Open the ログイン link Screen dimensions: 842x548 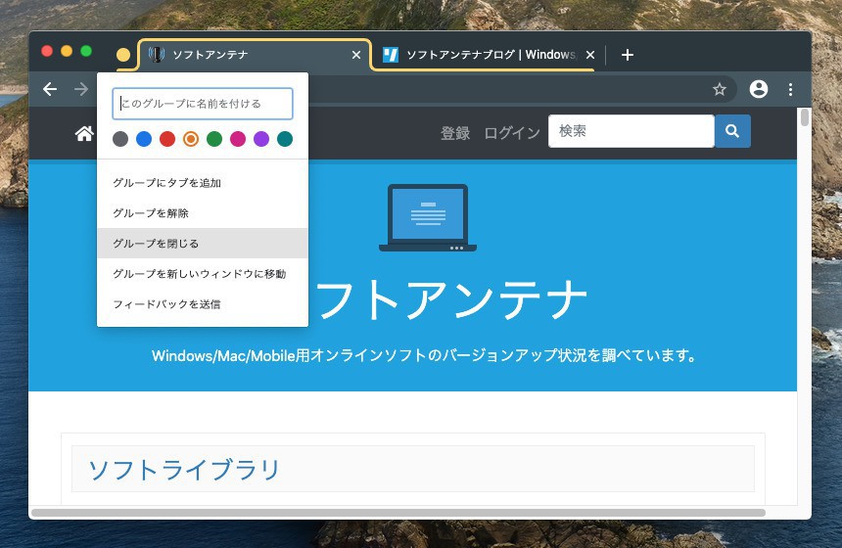point(512,133)
